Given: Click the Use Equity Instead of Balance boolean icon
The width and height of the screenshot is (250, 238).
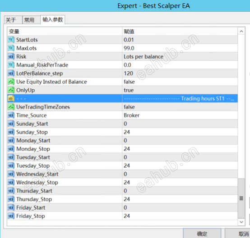Looking at the screenshot, I should pos(11,82).
